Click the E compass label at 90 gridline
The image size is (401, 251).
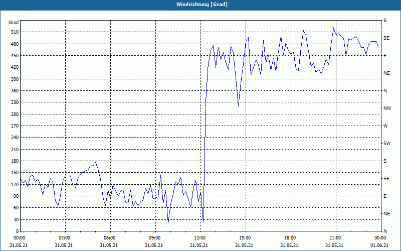[385, 196]
